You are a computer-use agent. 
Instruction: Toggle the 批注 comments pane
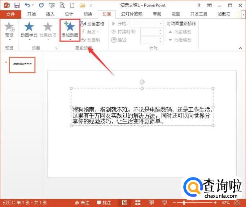click(x=104, y=203)
